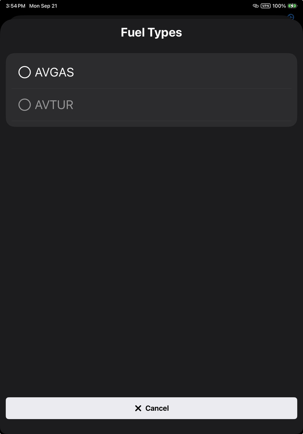Screen dimensions: 303x434
Task: Tap the VPN status icon
Action: tap(266, 6)
